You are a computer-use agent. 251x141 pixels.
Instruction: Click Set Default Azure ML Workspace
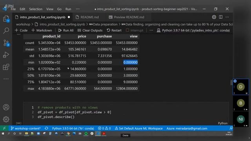(x=138, y=128)
